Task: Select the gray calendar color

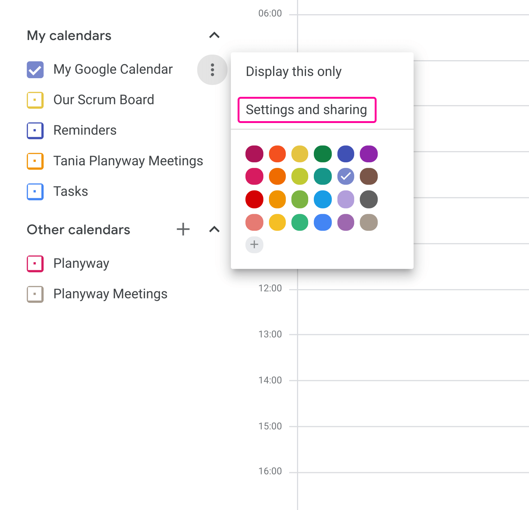Action: tap(369, 199)
